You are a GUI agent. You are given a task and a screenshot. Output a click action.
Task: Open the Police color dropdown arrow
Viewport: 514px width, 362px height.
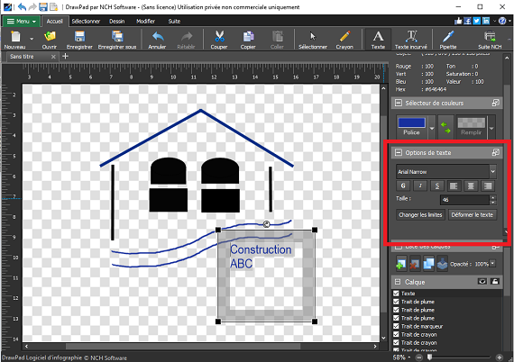coord(432,128)
